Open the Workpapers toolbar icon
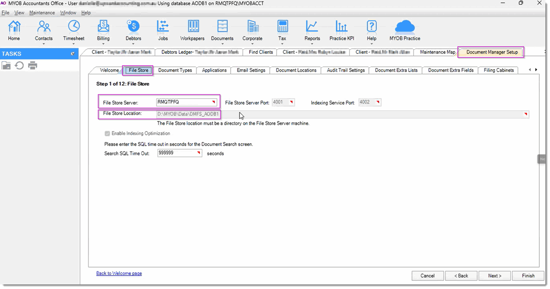Viewport: 550px width, 289px height. 192,30
